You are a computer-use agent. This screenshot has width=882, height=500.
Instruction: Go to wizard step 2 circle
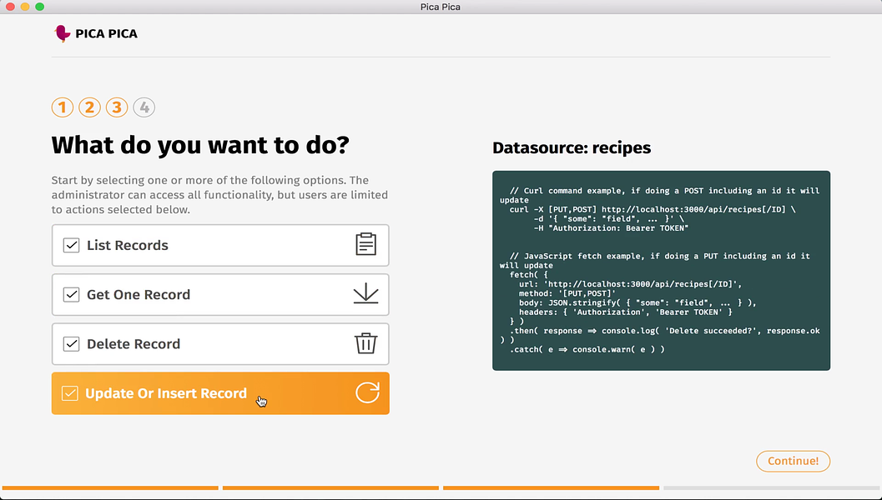pyautogui.click(x=89, y=107)
